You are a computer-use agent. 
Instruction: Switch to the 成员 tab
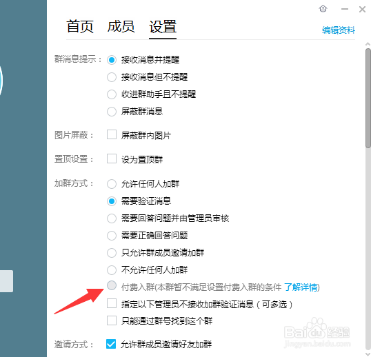[121, 26]
